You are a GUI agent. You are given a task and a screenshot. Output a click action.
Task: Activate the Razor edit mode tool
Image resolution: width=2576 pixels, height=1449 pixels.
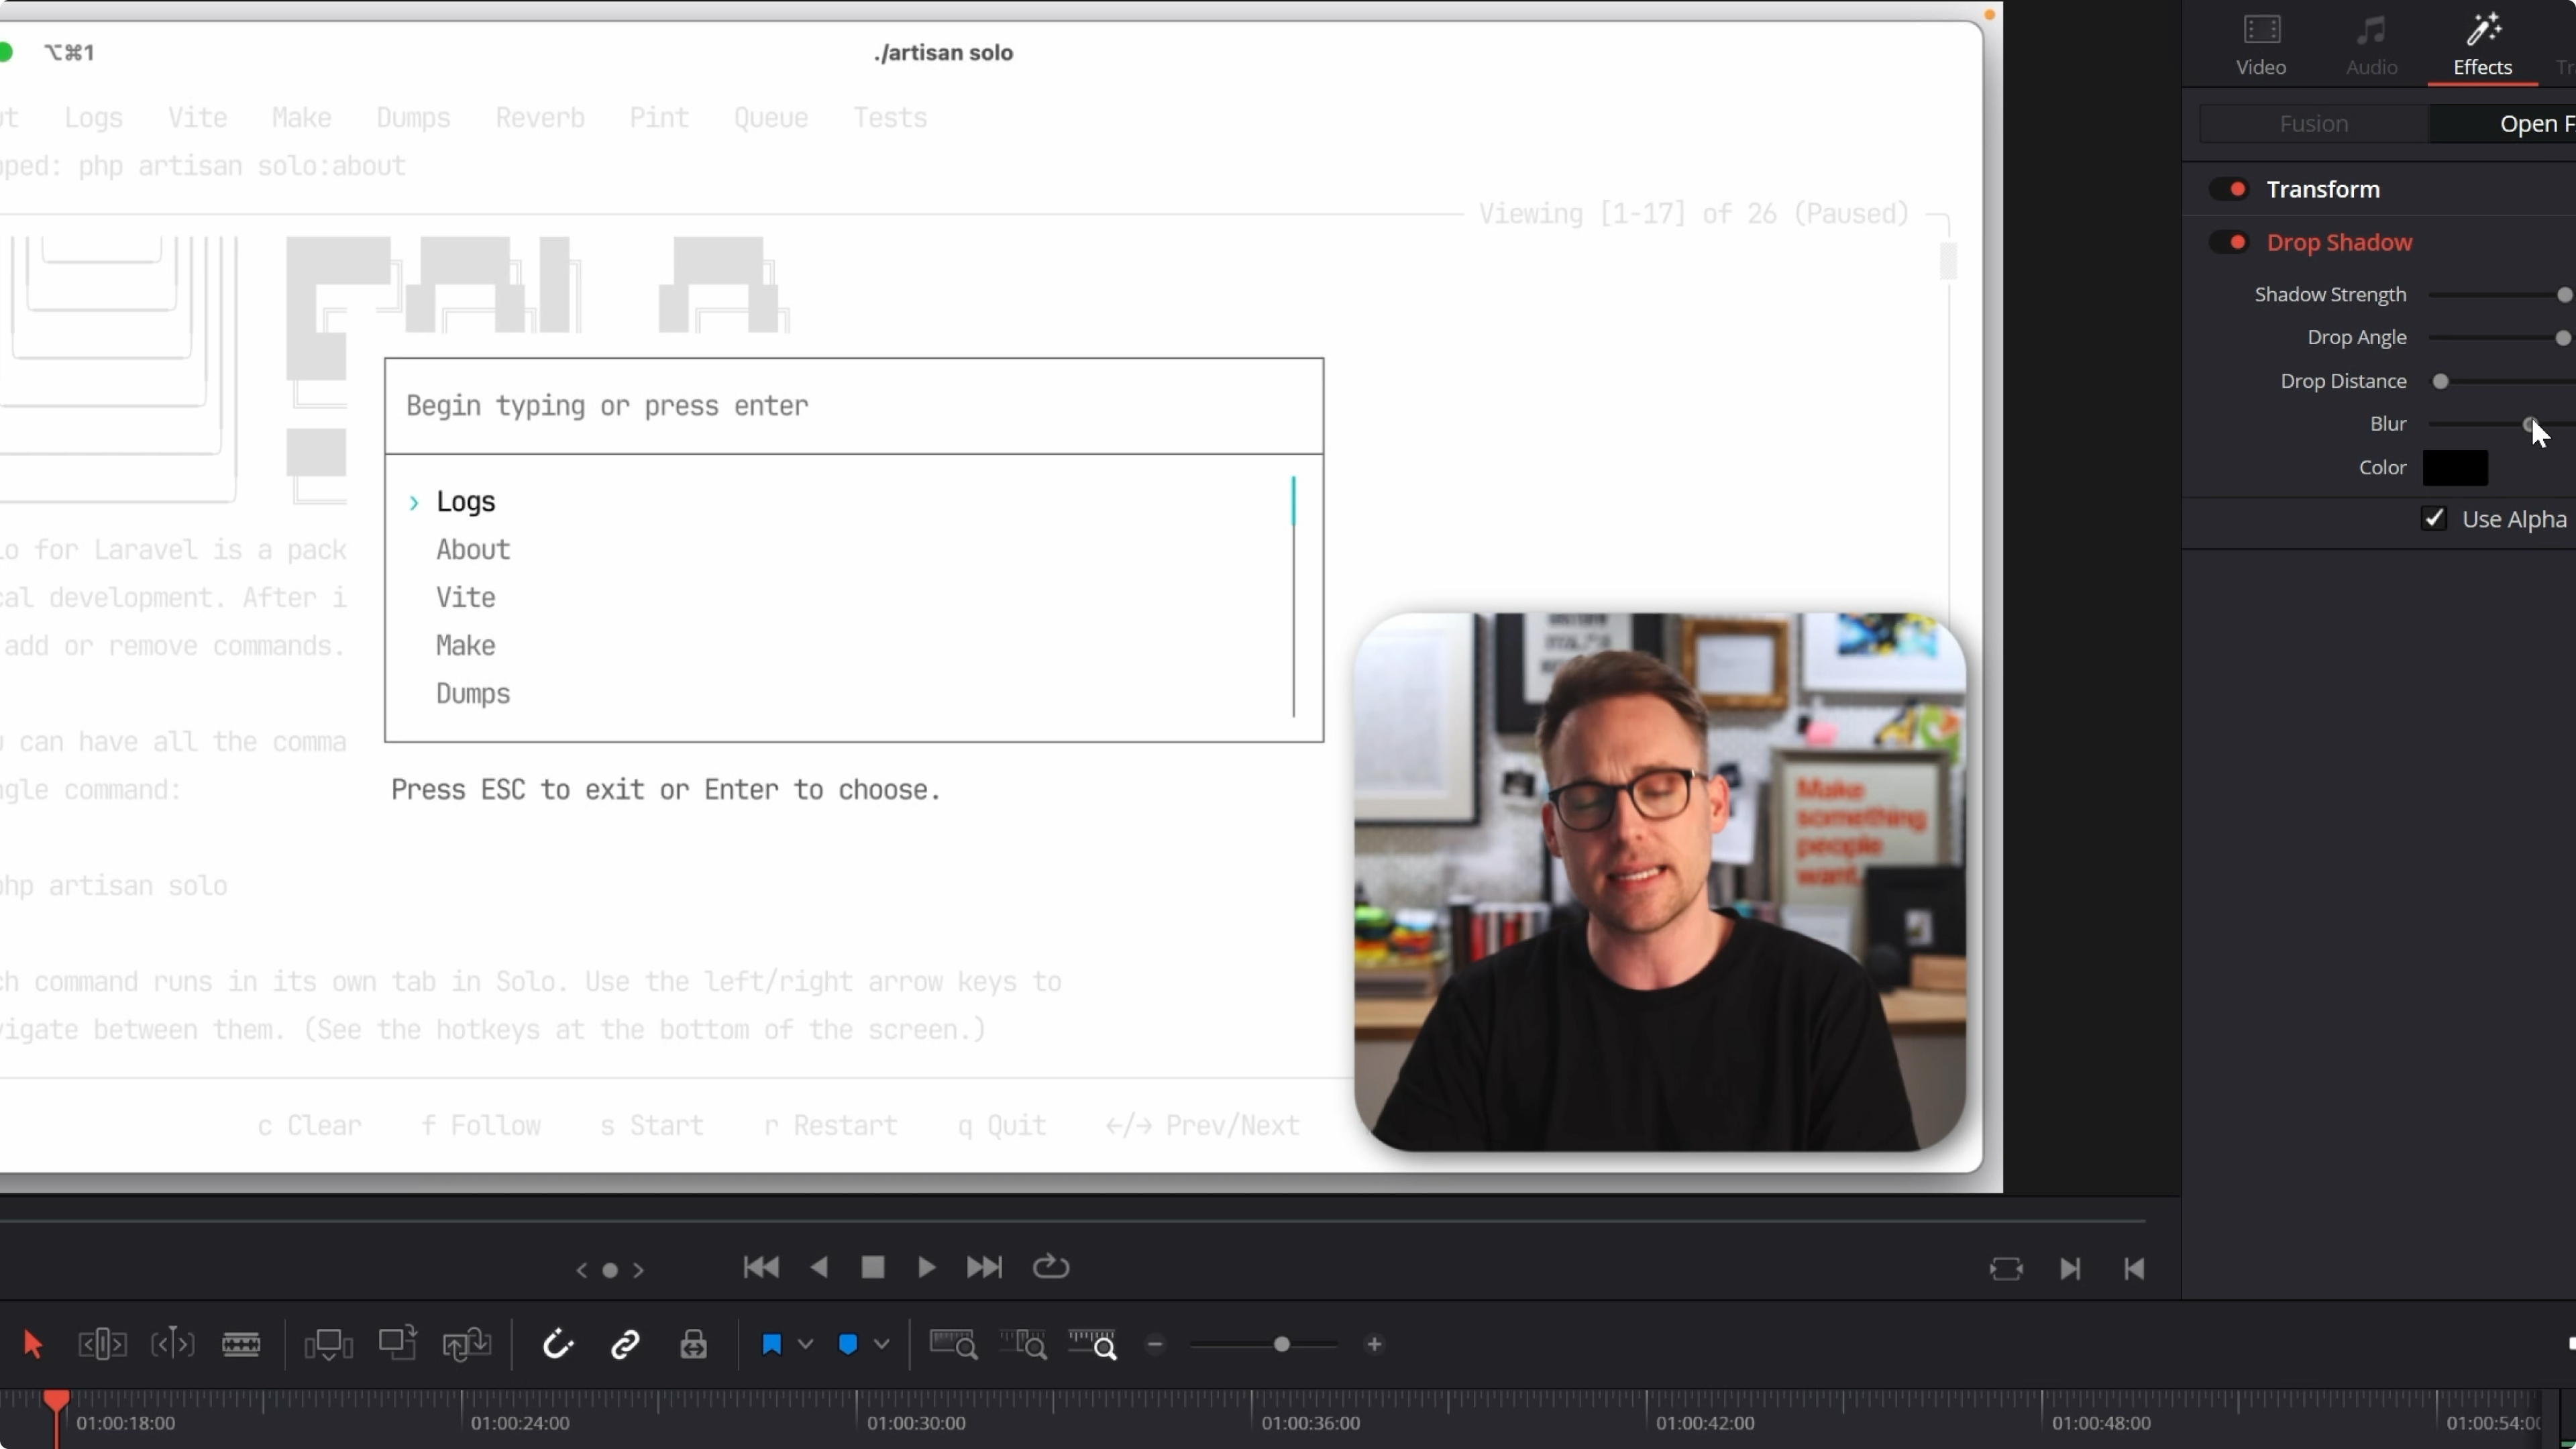click(241, 1344)
